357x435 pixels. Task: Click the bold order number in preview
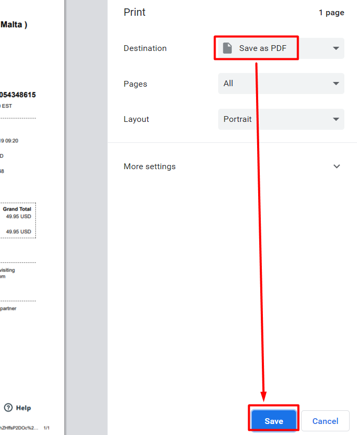click(x=18, y=95)
